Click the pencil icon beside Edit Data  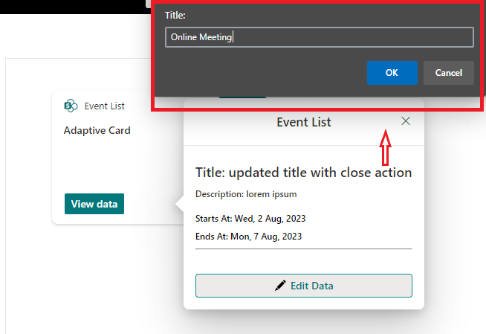point(280,286)
